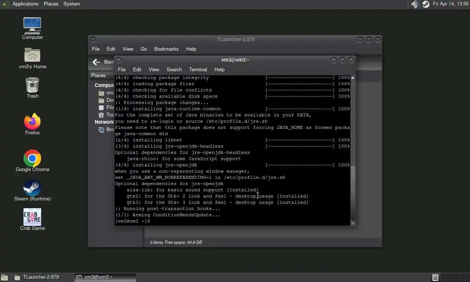Click the date and time clock
The width and height of the screenshot is (470, 282).
click(451, 4)
